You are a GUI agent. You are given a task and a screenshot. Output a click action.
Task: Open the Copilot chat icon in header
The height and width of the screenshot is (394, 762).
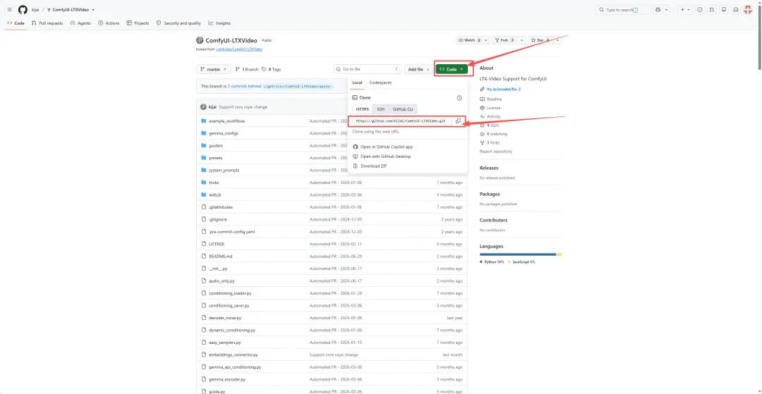pyautogui.click(x=658, y=10)
